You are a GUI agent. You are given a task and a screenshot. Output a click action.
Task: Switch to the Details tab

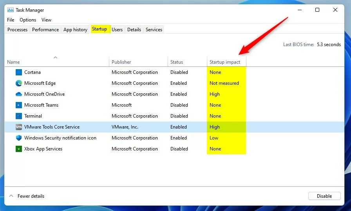(x=134, y=29)
